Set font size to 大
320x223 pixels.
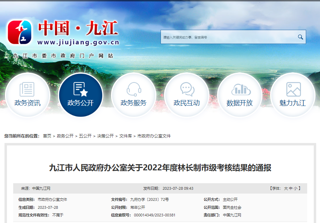pos(286,189)
